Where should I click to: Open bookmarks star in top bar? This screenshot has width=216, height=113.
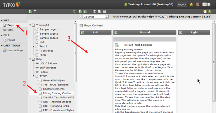click(191, 4)
